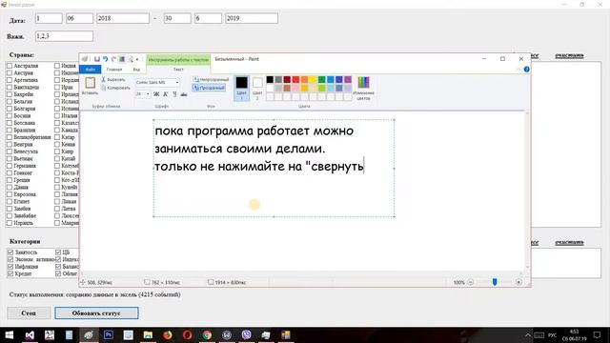Click the Cut (Вырезать) scissors icon

click(x=104, y=79)
